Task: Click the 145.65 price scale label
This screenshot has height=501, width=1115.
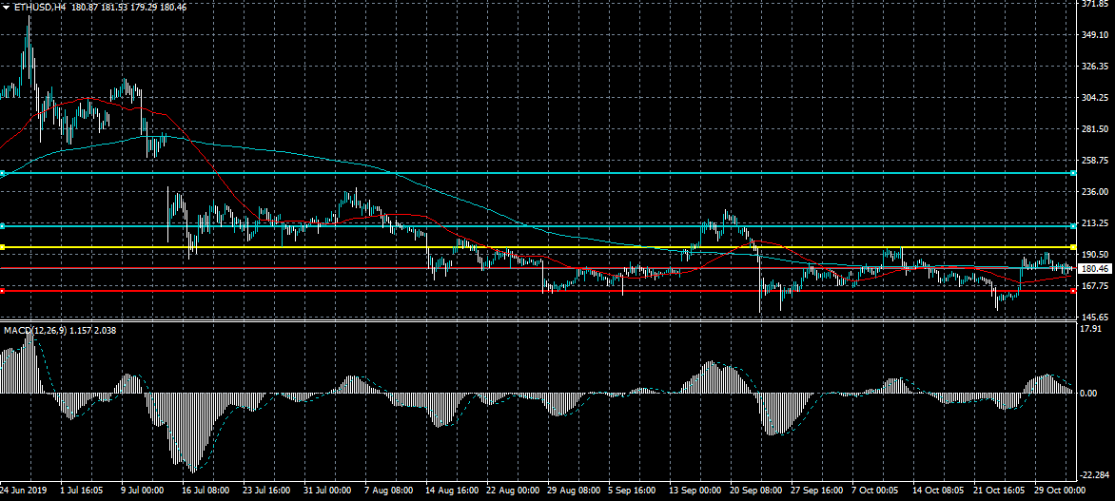Action: click(1094, 317)
